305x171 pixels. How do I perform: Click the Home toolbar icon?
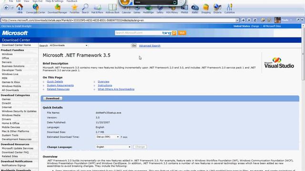tap(20, 9)
